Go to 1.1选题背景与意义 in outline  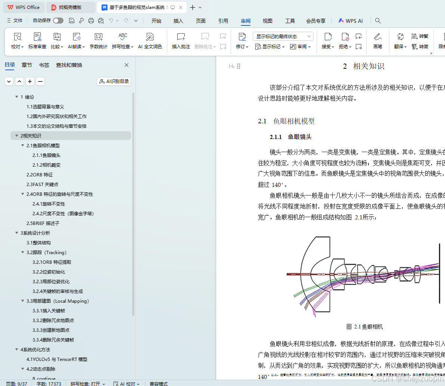click(46, 106)
